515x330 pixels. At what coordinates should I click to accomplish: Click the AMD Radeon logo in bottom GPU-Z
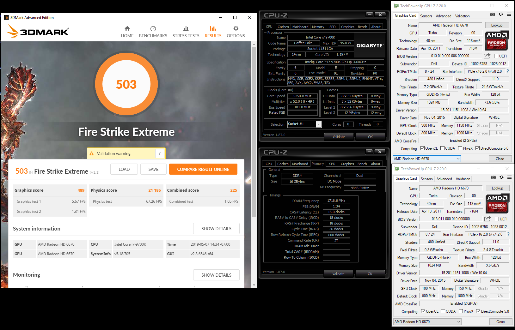(497, 203)
